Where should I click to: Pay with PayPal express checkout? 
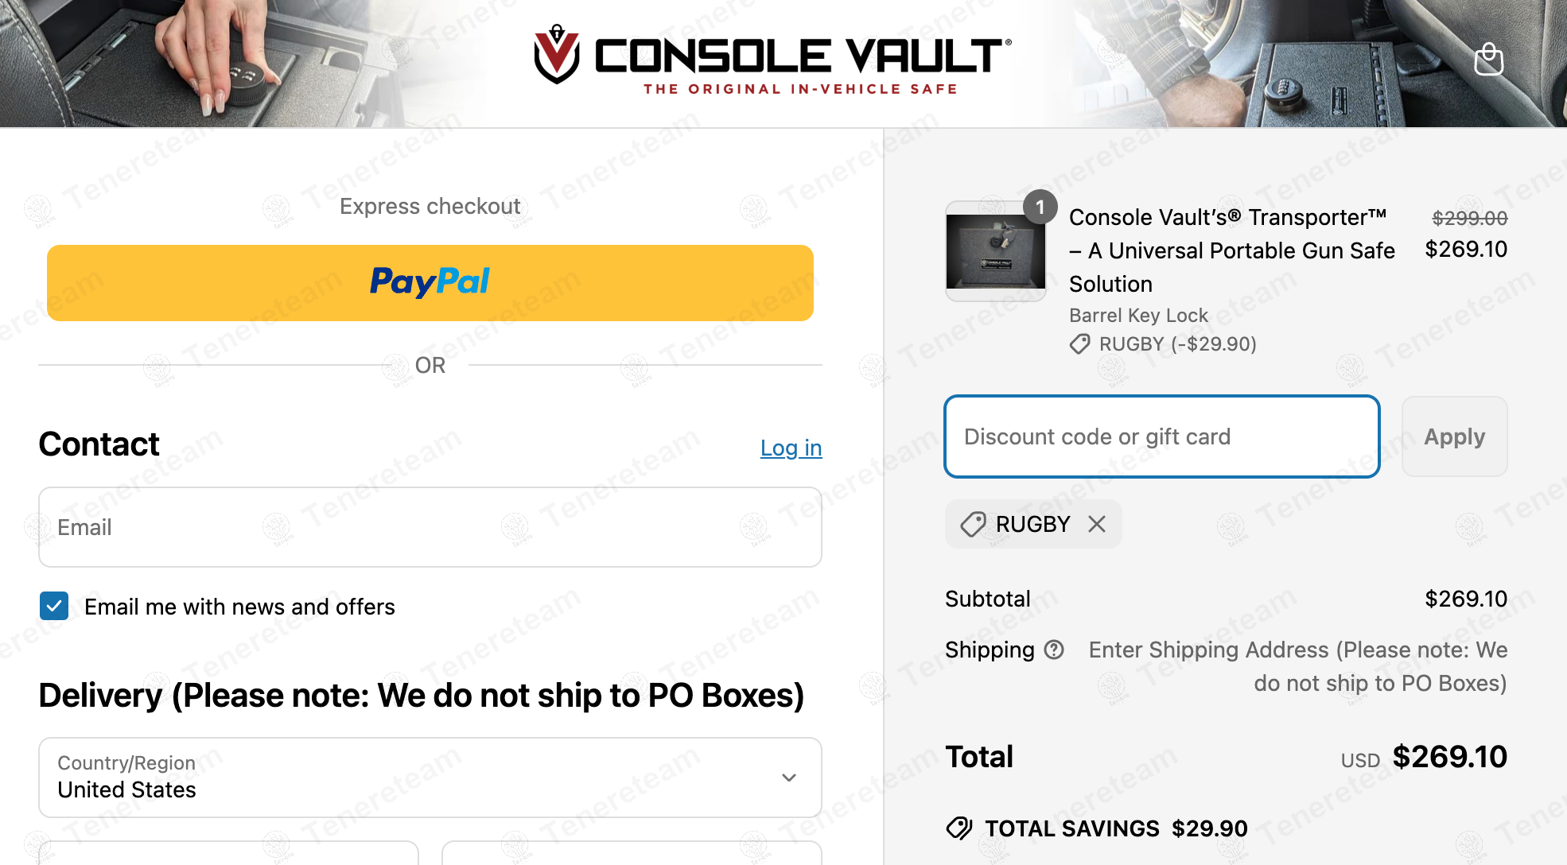(430, 283)
